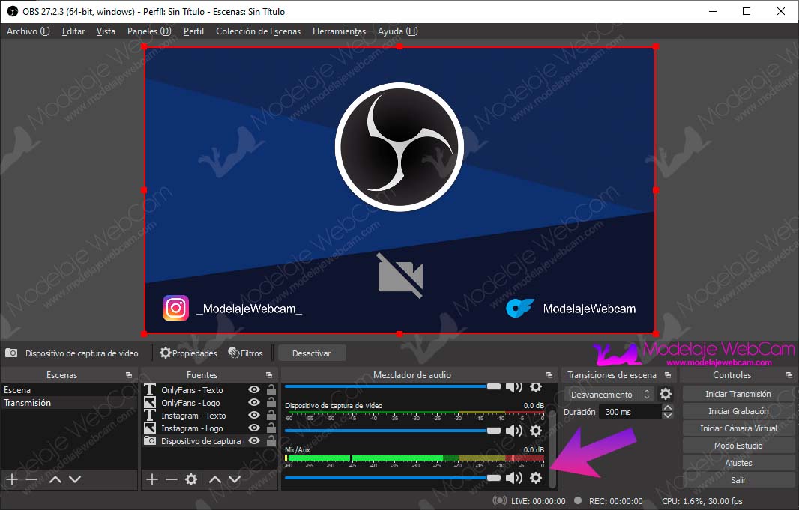Decrease the Duración value with down arrow
This screenshot has width=799, height=510.
point(667,416)
